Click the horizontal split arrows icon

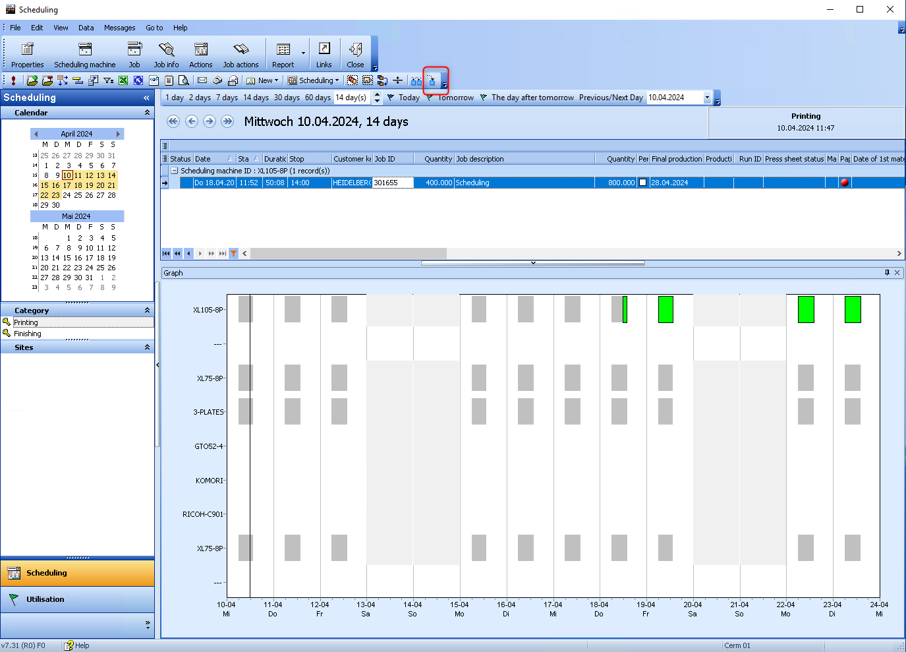pyautogui.click(x=397, y=80)
